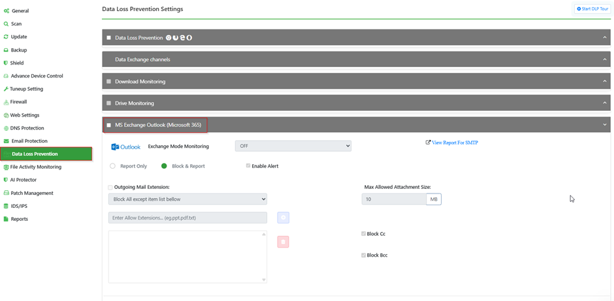This screenshot has width=614, height=301.
Task: Open Block All except item list dropdown
Action: pyautogui.click(x=187, y=199)
